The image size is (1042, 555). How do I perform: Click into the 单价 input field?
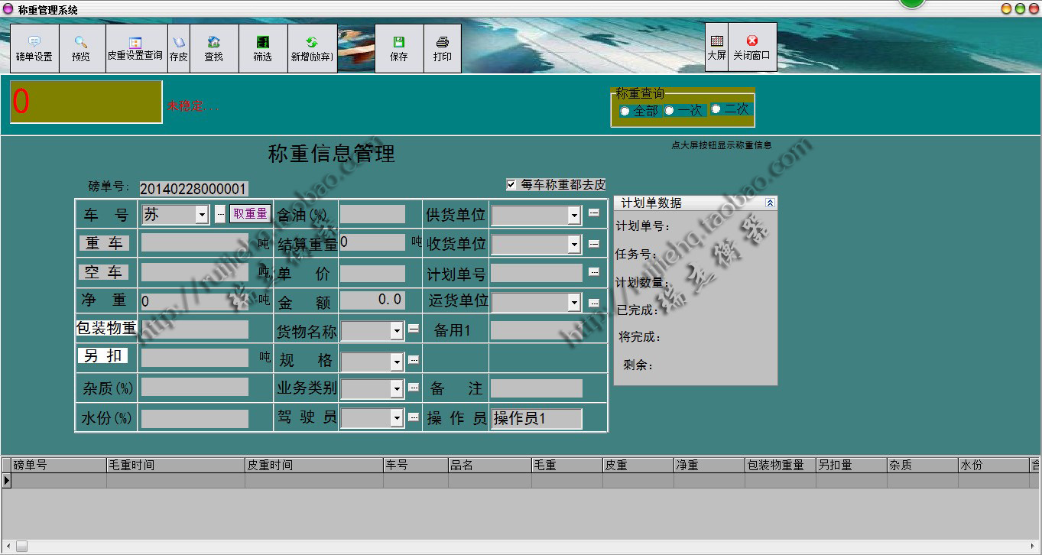coord(372,274)
